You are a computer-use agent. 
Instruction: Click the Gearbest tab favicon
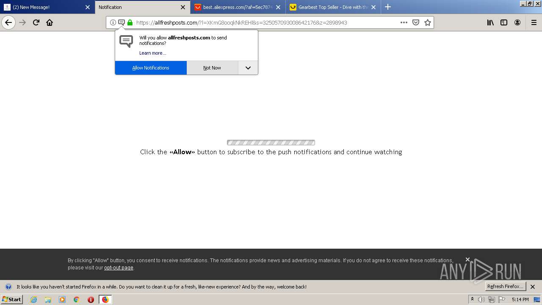pos(293,7)
